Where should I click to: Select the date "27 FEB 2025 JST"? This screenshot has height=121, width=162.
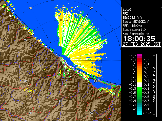click(141, 44)
